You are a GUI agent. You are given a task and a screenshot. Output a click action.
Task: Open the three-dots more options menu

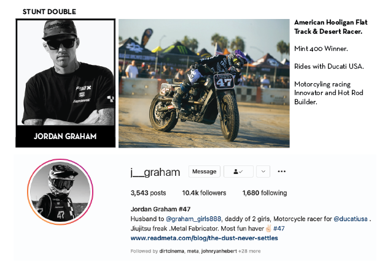coord(282,172)
